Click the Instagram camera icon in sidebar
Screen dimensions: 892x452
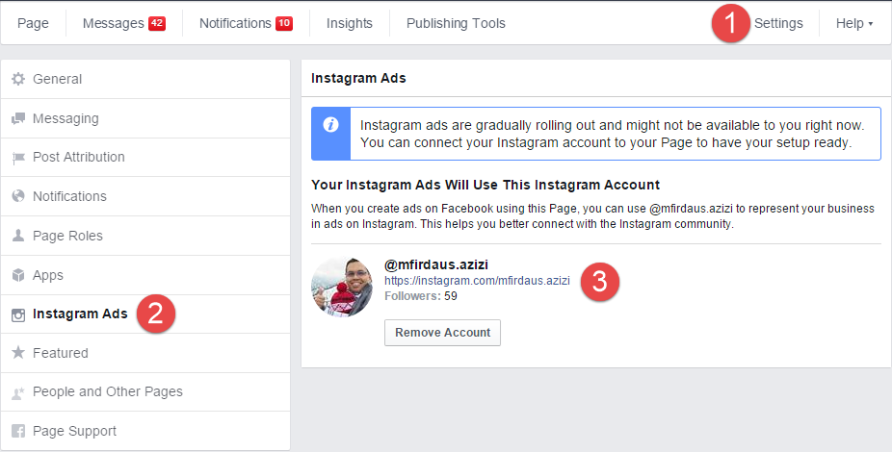pos(18,314)
